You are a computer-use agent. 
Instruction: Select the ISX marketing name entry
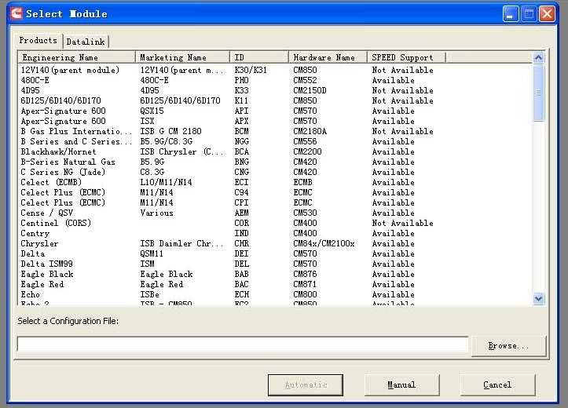[147, 121]
